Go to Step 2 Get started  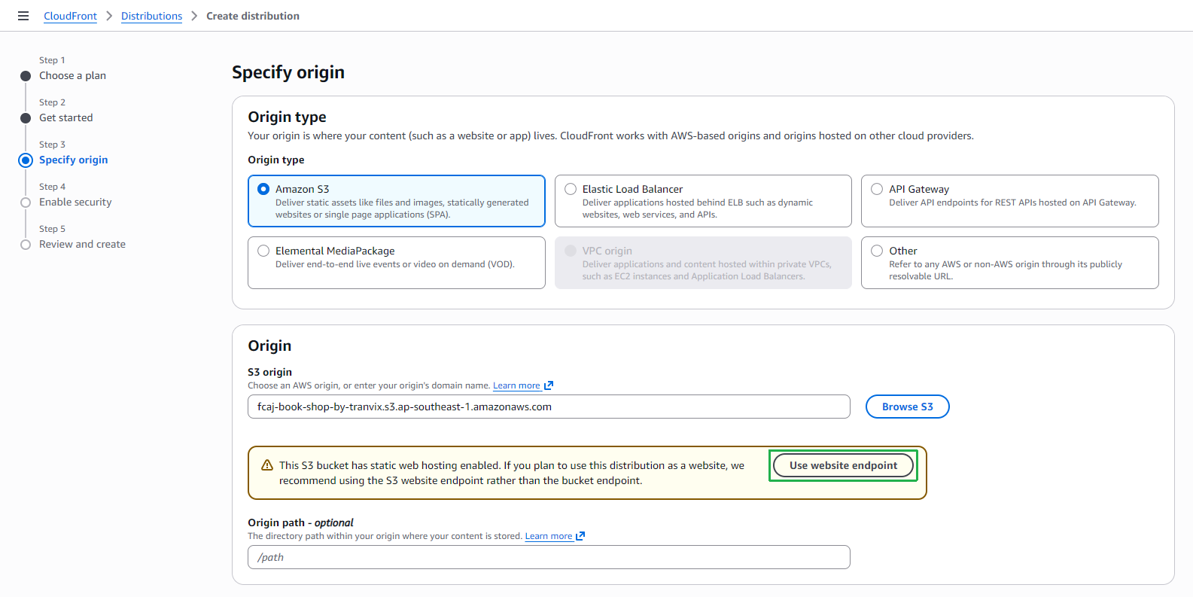[66, 117]
